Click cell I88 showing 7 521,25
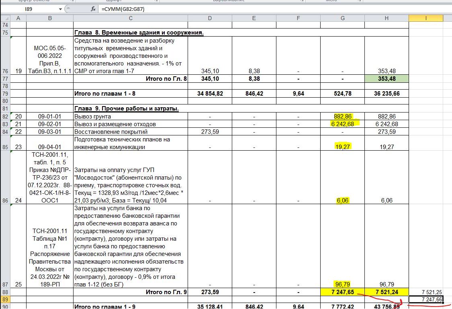Image resolution: width=452 pixels, height=309 pixels. coord(426,292)
